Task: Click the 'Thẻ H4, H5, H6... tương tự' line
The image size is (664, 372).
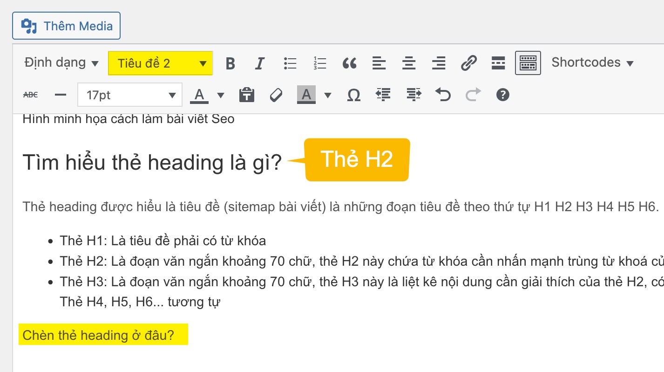Action: (140, 303)
